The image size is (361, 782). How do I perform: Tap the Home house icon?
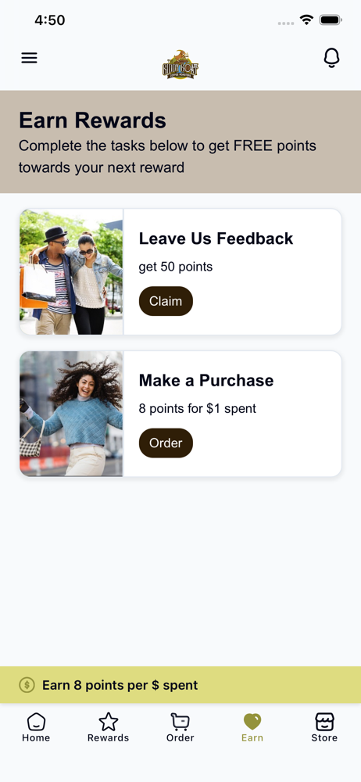pos(36,721)
